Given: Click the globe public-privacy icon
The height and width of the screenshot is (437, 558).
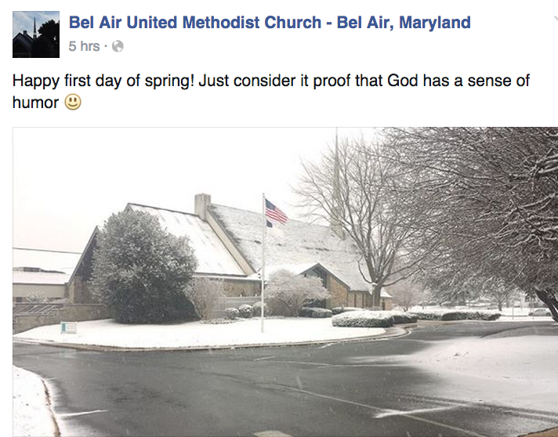Looking at the screenshot, I should click(x=118, y=47).
